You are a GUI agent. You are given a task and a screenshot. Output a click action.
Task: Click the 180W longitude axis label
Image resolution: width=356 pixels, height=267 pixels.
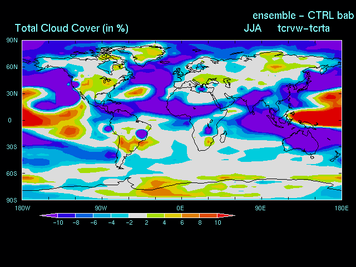pos(22,208)
